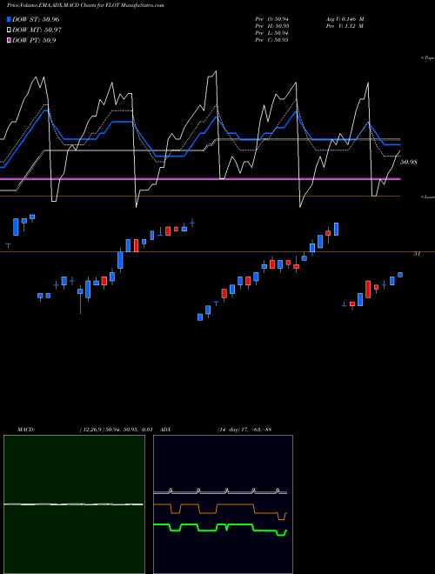Click the magenta DOW PT legend swatch
The height and width of the screenshot is (574, 435).
tap(10, 40)
